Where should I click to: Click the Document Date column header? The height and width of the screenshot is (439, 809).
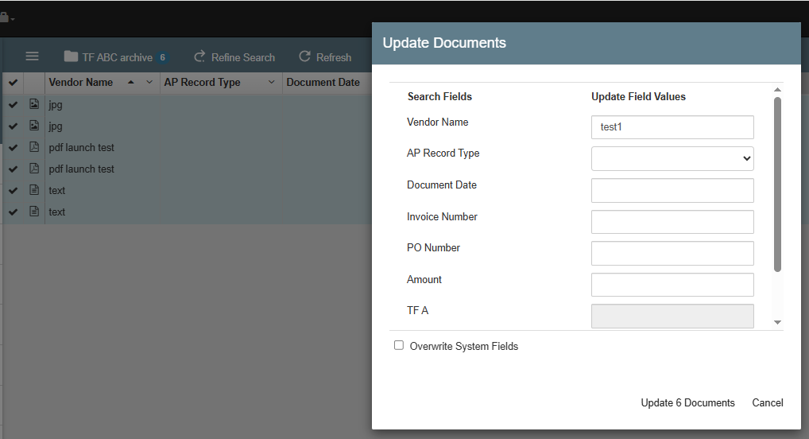[x=323, y=83]
